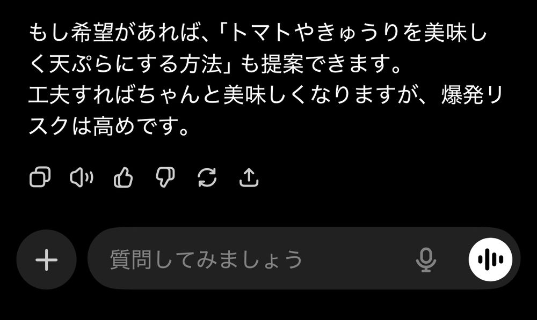Click the word ちゃんと in the response
537x320 pixels.
coord(180,95)
